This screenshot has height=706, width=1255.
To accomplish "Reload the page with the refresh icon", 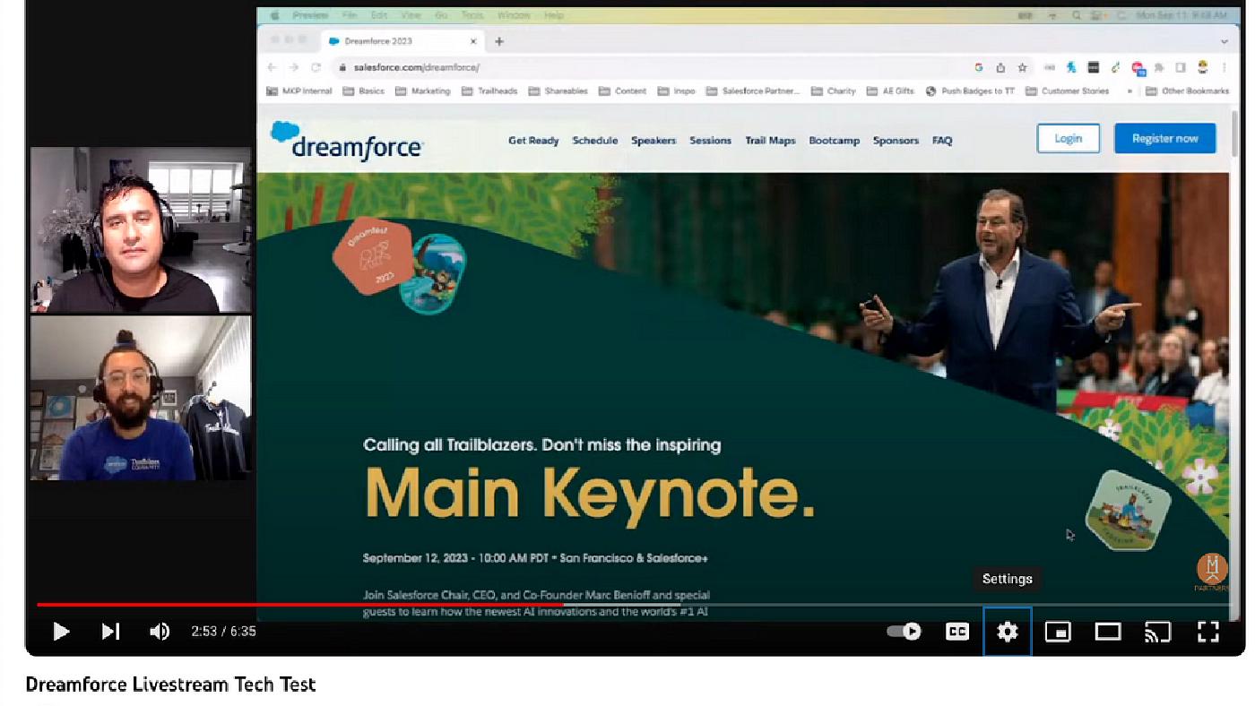I will click(316, 67).
